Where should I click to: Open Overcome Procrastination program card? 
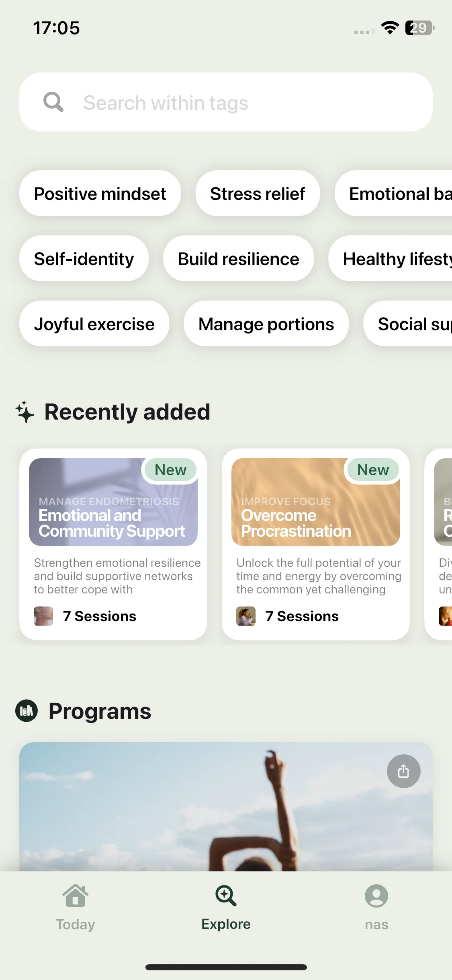click(x=316, y=544)
